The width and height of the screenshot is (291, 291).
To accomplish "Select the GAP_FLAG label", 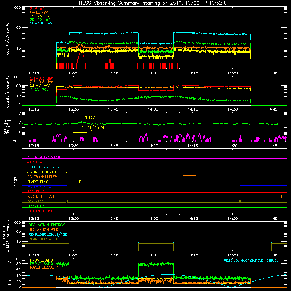I will 36,162.
